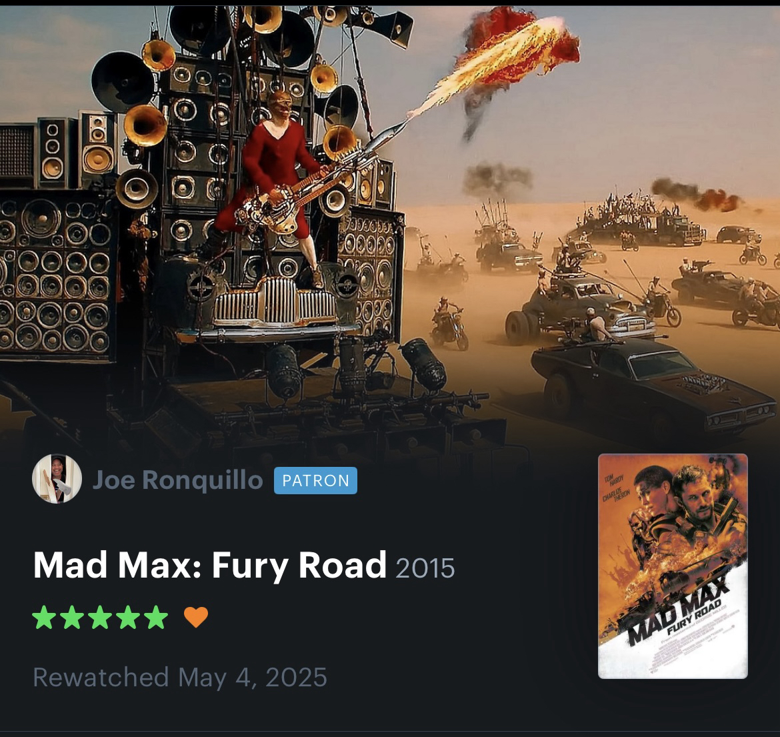Click the fourth green rating star
780x737 pixels.
[x=129, y=617]
